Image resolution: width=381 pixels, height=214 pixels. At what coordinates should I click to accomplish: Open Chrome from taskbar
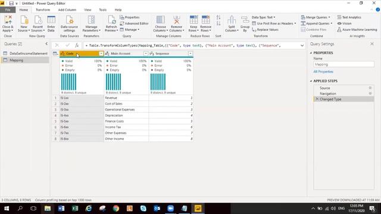pyautogui.click(x=116, y=209)
